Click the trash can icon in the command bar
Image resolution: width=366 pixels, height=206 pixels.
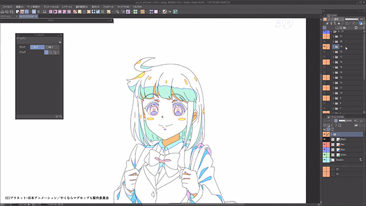click(x=39, y=12)
